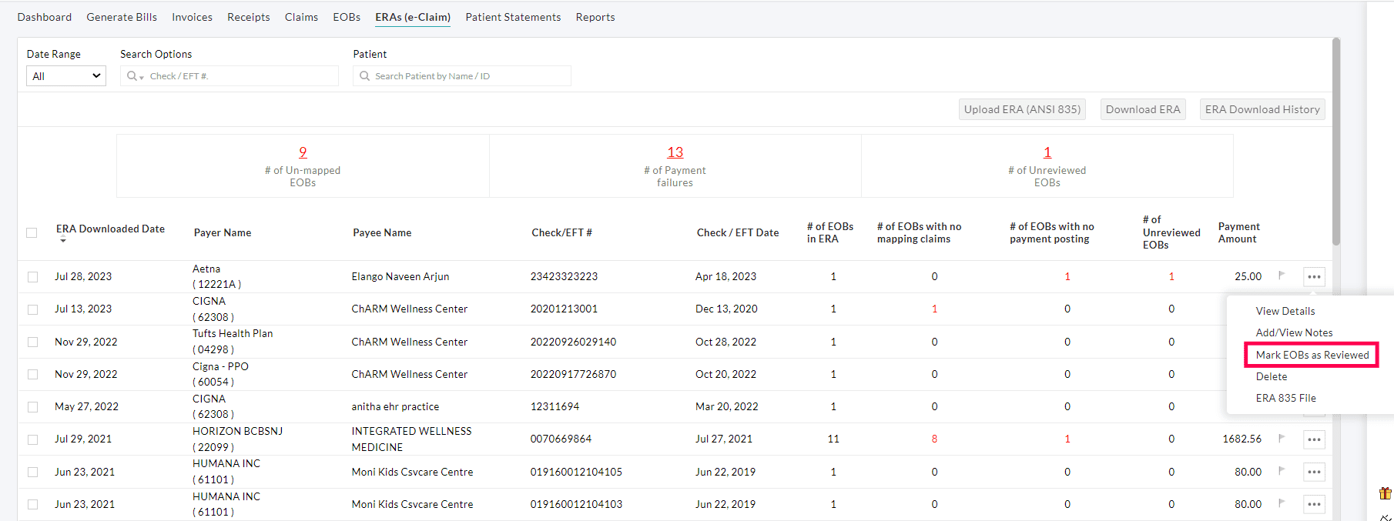The height and width of the screenshot is (521, 1394).
Task: Open the 9 Un-mapped EOBs link
Action: pos(303,152)
